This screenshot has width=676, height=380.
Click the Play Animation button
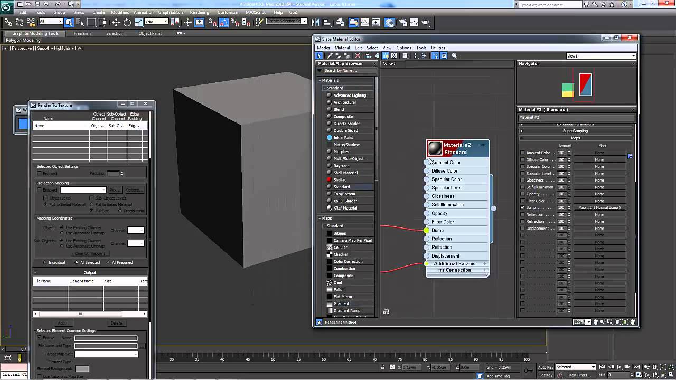pos(619,367)
